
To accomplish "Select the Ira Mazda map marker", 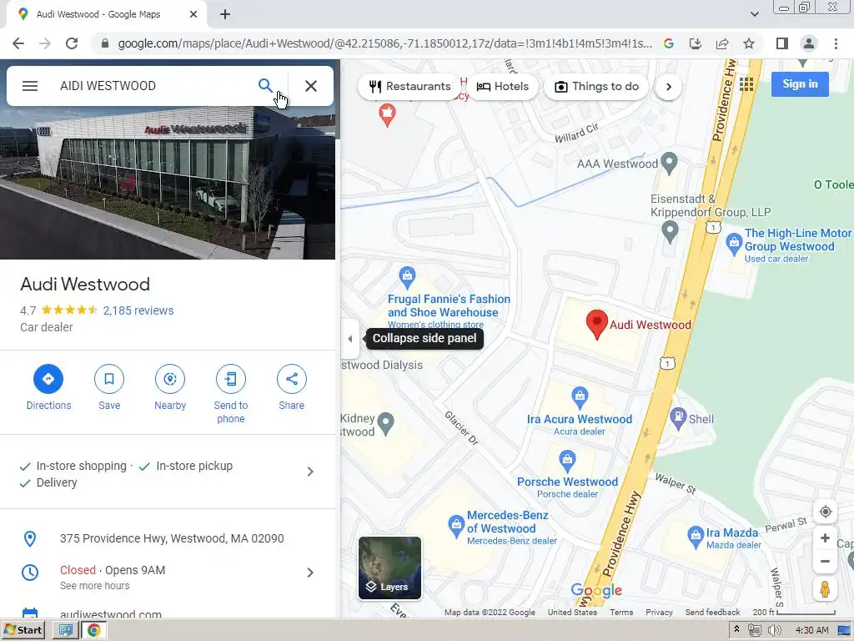I will 695,535.
